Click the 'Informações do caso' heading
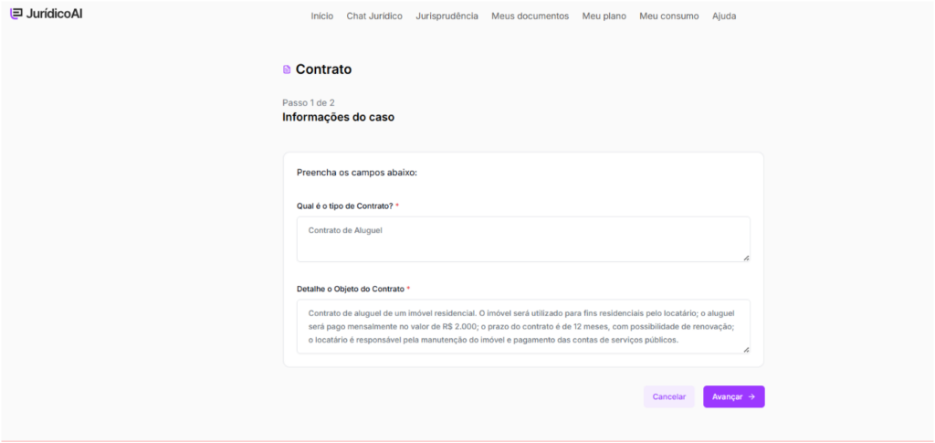The height and width of the screenshot is (443, 935). (338, 118)
